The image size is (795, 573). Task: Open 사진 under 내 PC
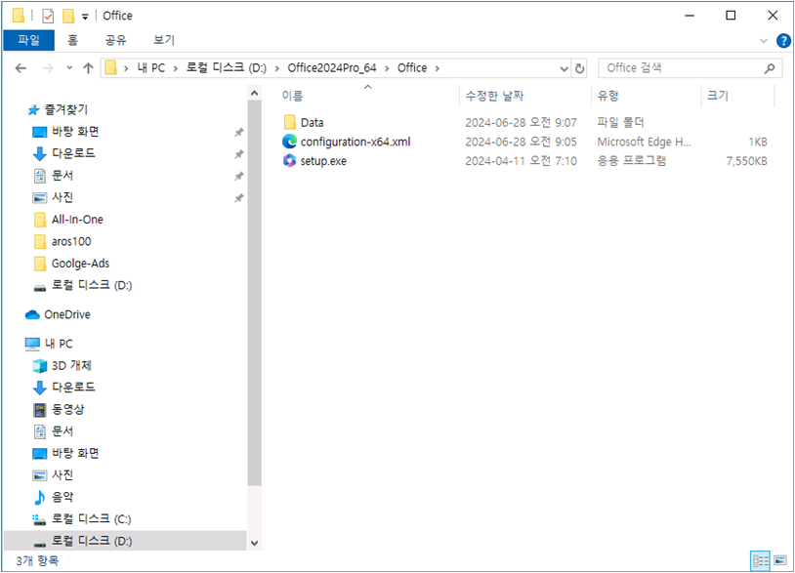click(54, 474)
